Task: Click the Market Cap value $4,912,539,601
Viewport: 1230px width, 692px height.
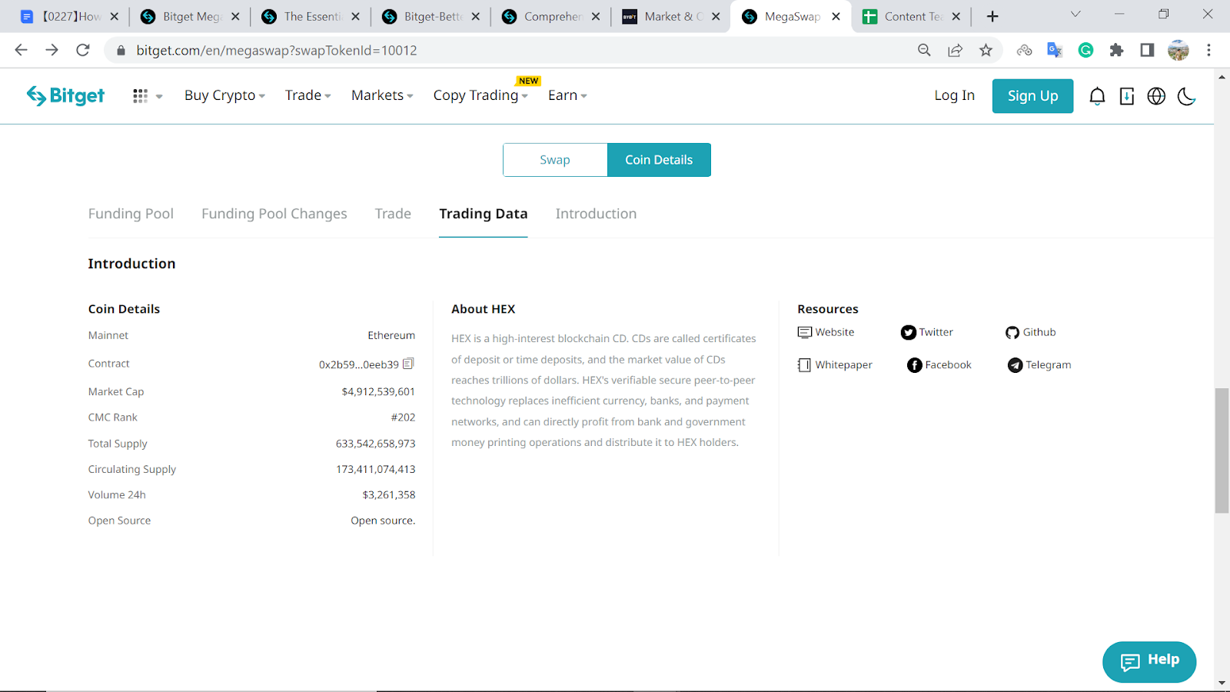Action: [x=378, y=392]
